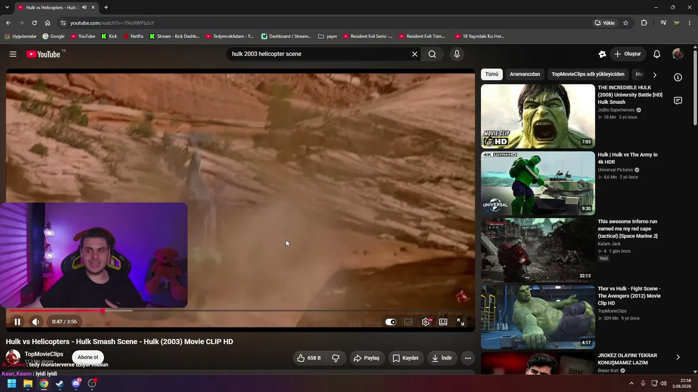The image size is (698, 392).
Task: Open the Kick bookmark
Action: tap(109, 36)
